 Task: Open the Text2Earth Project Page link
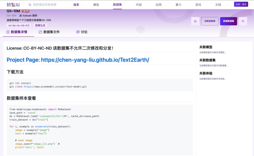(78, 60)
